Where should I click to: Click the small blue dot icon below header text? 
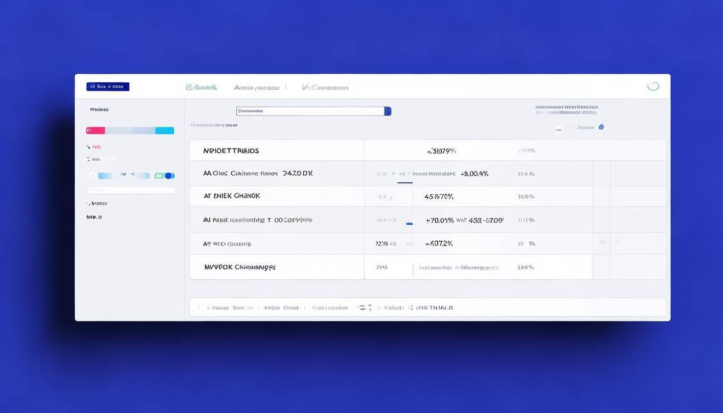coord(601,127)
